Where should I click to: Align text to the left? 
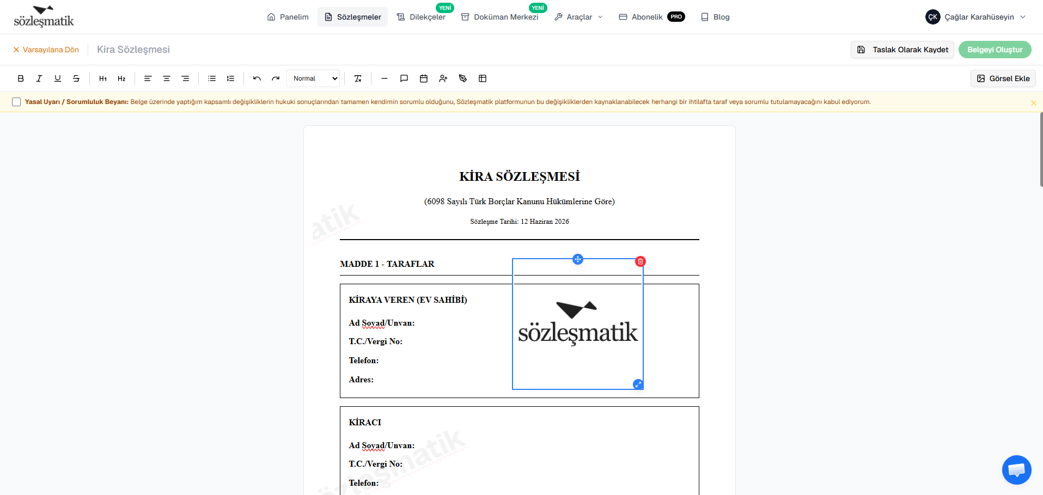148,78
